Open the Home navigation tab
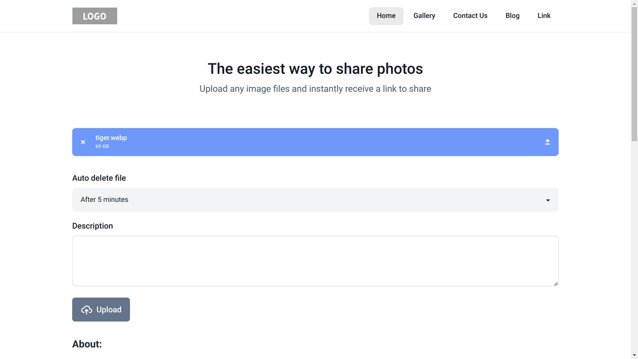Viewport: 638px width, 359px height. click(x=386, y=16)
